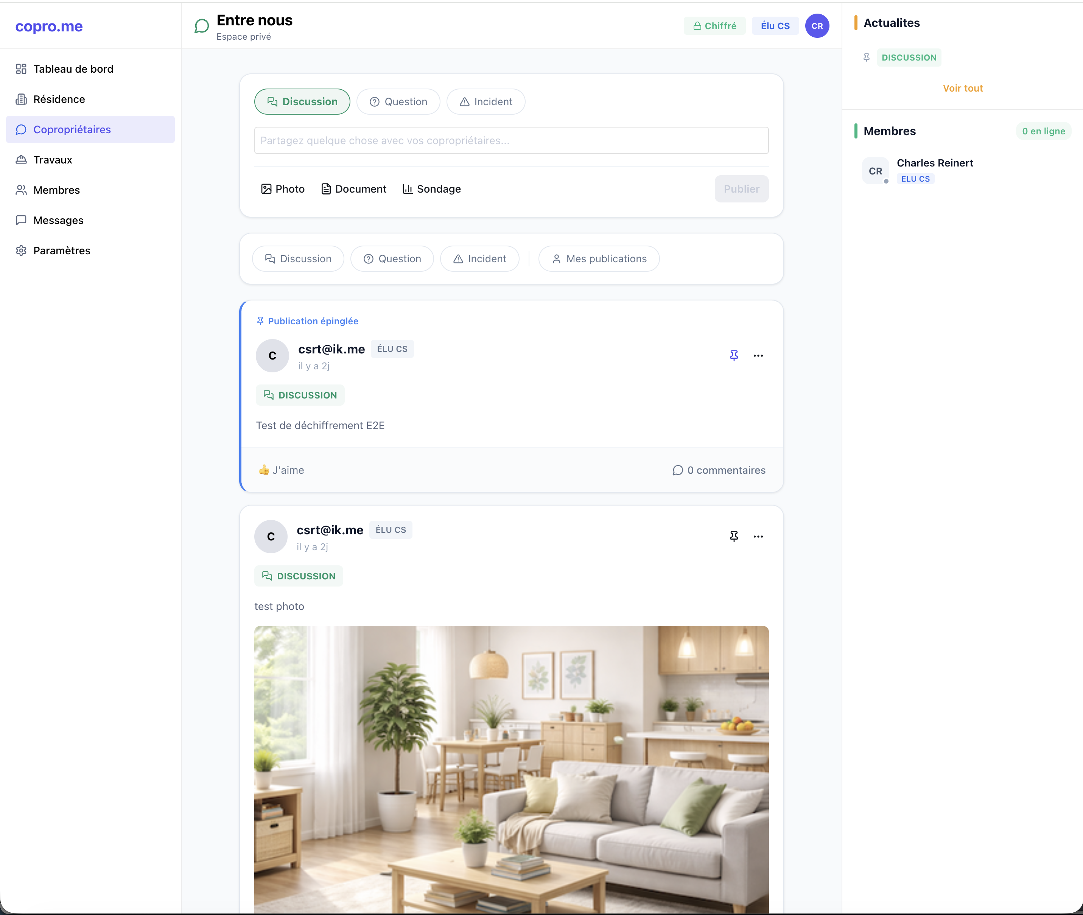Open 0 commentaires on pinned post
The height and width of the screenshot is (915, 1083).
[718, 470]
